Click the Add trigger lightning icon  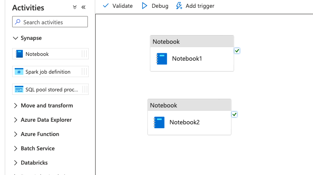click(179, 6)
